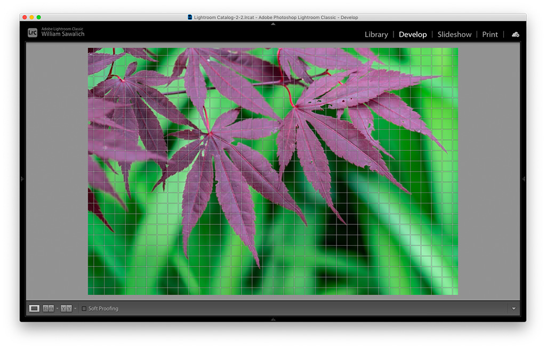Collapse the top module picker panel

273,24
